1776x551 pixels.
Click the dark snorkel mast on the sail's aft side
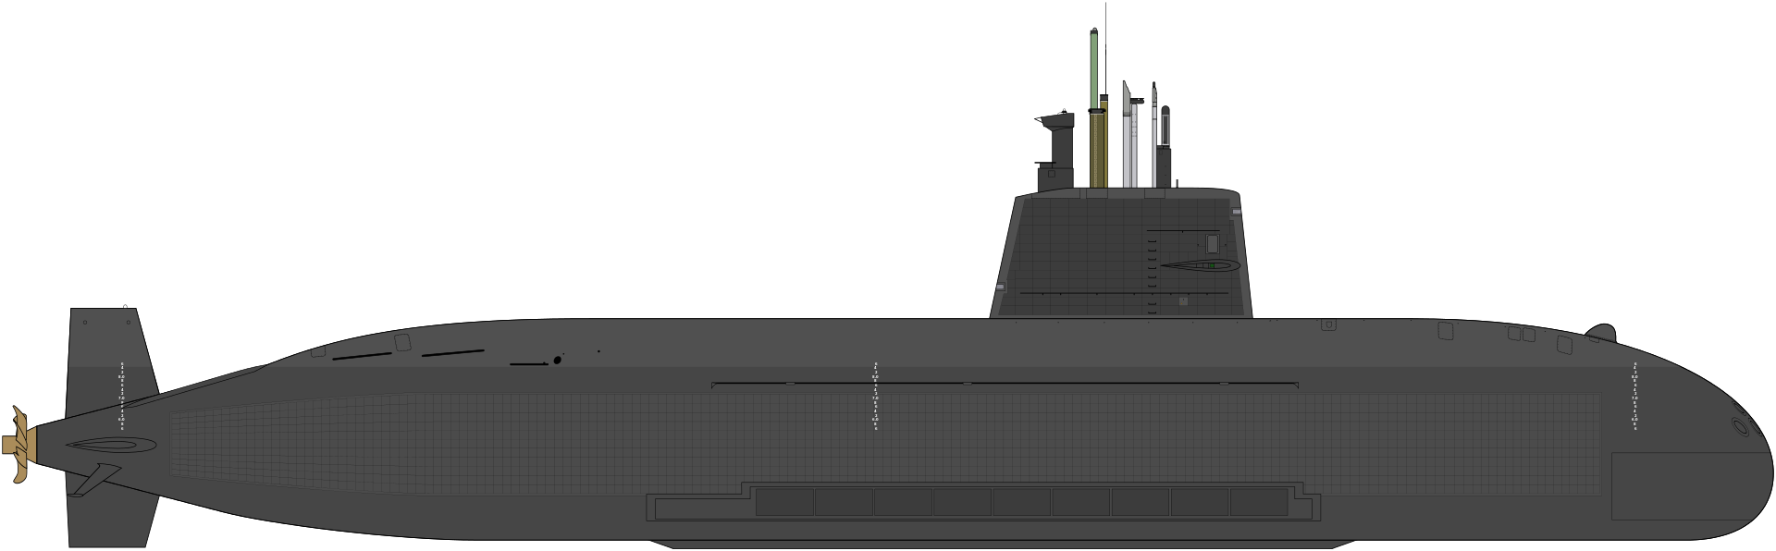tap(1061, 143)
